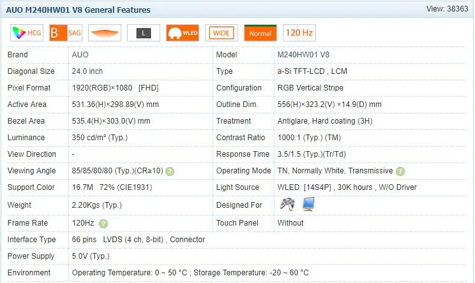The image size is (475, 283).
Task: Click the View: 38363 counter
Action: coord(447,9)
